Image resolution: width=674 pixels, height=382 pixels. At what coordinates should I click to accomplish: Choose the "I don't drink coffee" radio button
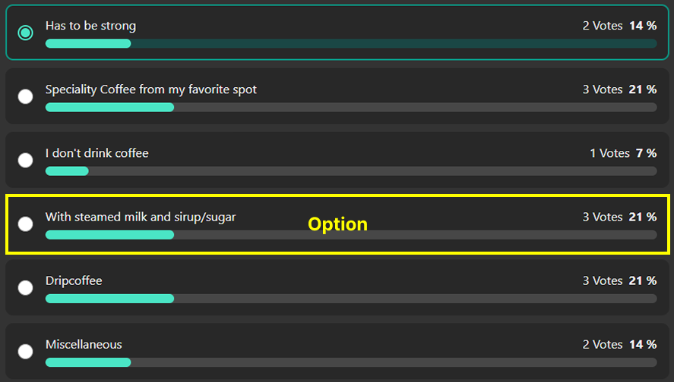26,160
